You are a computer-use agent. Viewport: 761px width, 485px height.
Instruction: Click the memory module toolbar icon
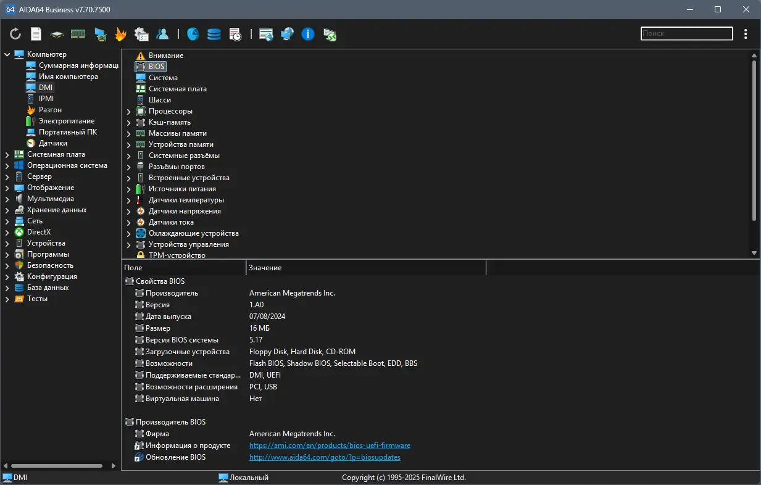coord(78,34)
